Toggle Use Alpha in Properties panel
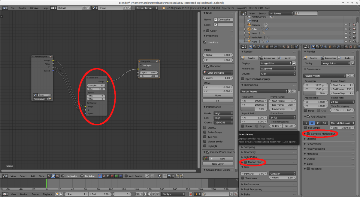 [205, 42]
